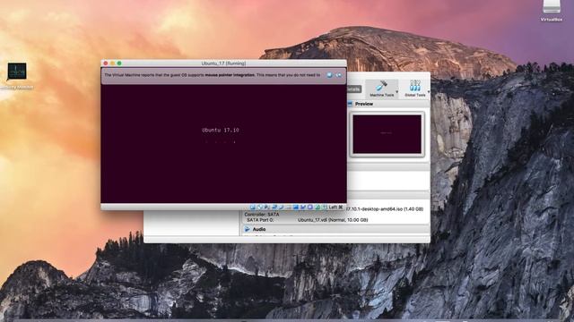Collapse the Preview section header

point(388,104)
